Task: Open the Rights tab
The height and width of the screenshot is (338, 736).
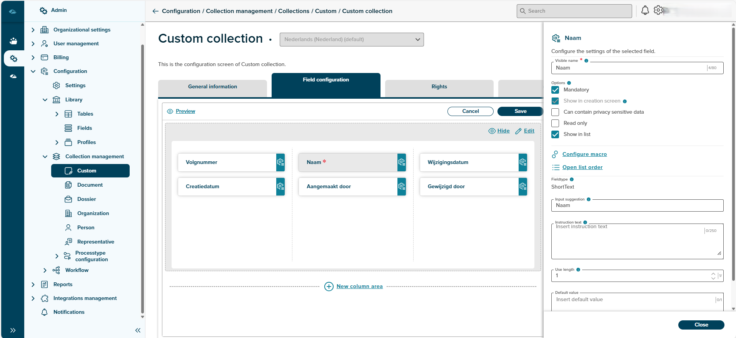Action: tap(439, 87)
